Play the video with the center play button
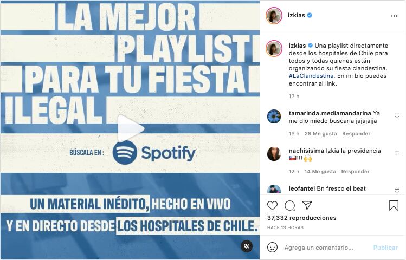 130,128
